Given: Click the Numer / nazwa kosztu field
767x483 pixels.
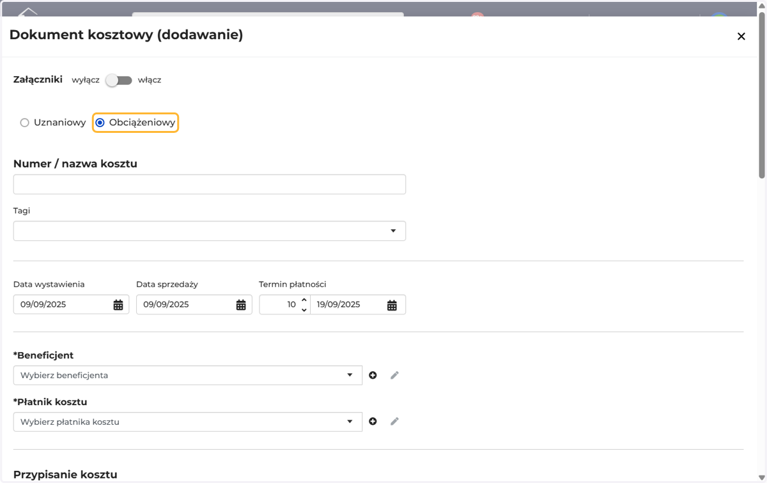Looking at the screenshot, I should pyautogui.click(x=210, y=184).
